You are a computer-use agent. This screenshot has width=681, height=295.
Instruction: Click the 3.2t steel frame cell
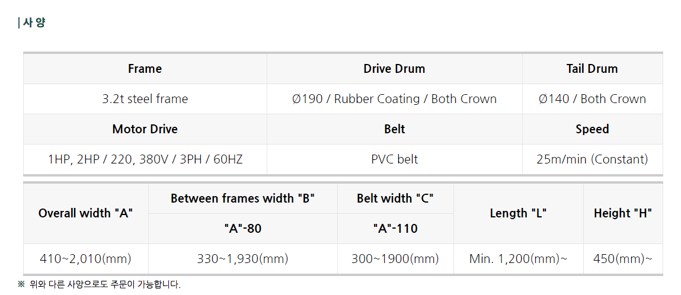point(145,99)
